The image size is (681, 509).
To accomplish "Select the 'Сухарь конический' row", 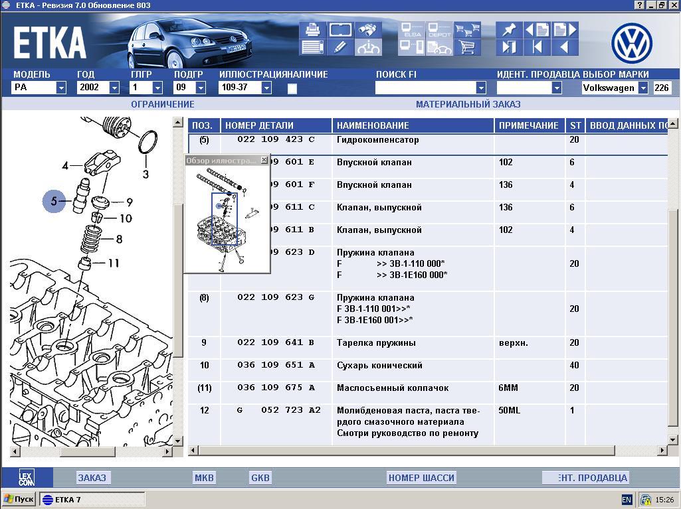I will pos(428,370).
